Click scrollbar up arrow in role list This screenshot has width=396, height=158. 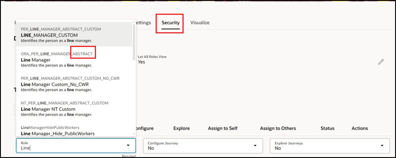point(134,22)
